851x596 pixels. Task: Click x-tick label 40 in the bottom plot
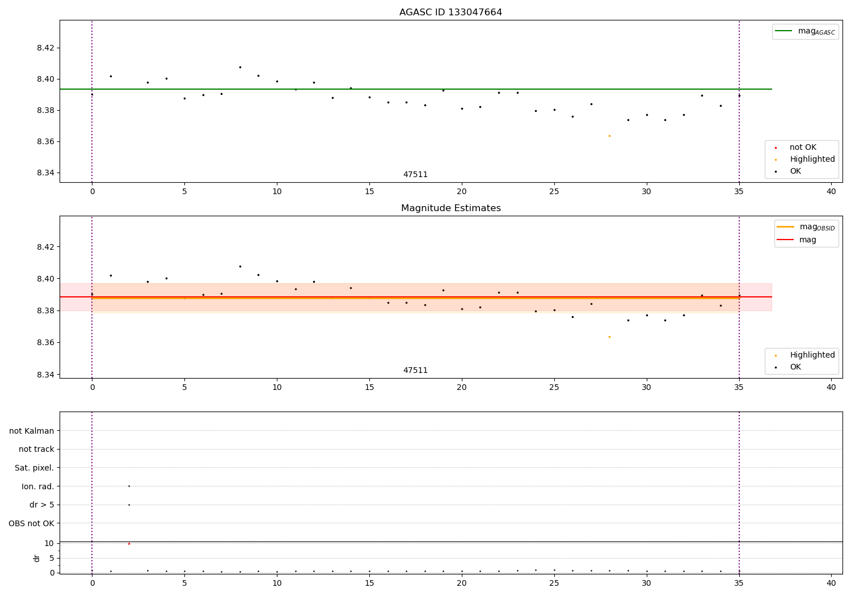tap(831, 583)
